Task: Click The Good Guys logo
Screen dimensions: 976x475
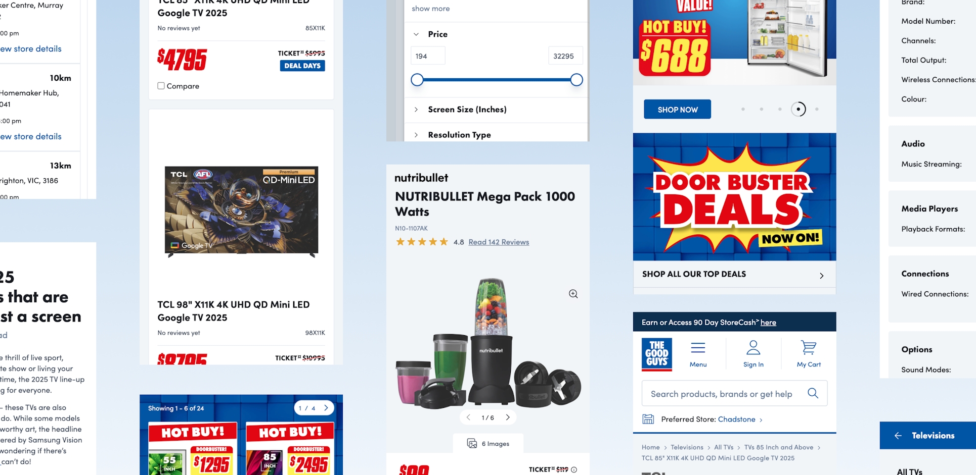Action: [x=657, y=354]
